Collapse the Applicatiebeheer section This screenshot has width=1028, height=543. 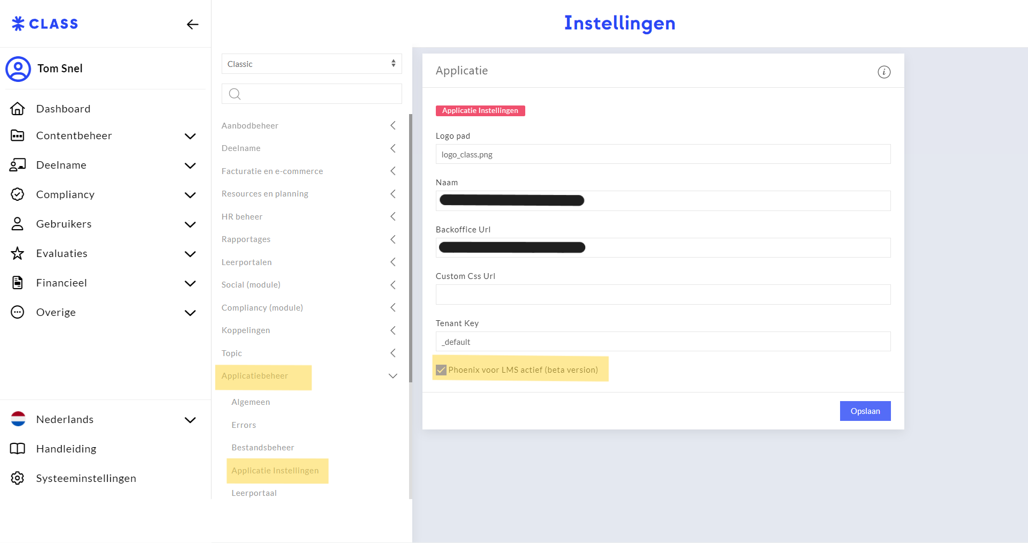pyautogui.click(x=392, y=376)
